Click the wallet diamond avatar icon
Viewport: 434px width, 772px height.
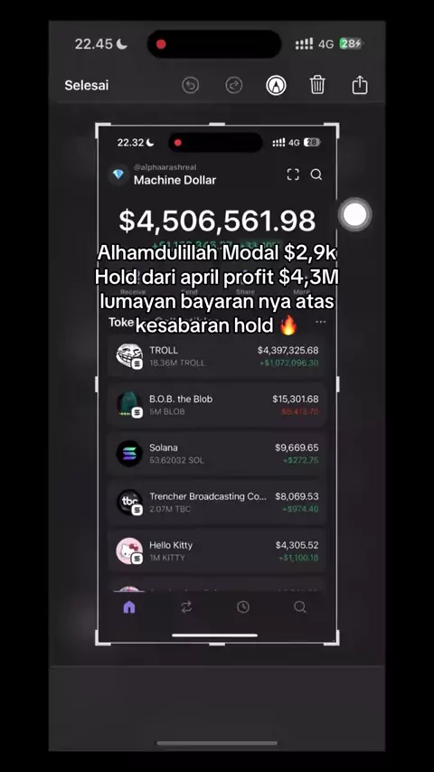[x=118, y=174]
